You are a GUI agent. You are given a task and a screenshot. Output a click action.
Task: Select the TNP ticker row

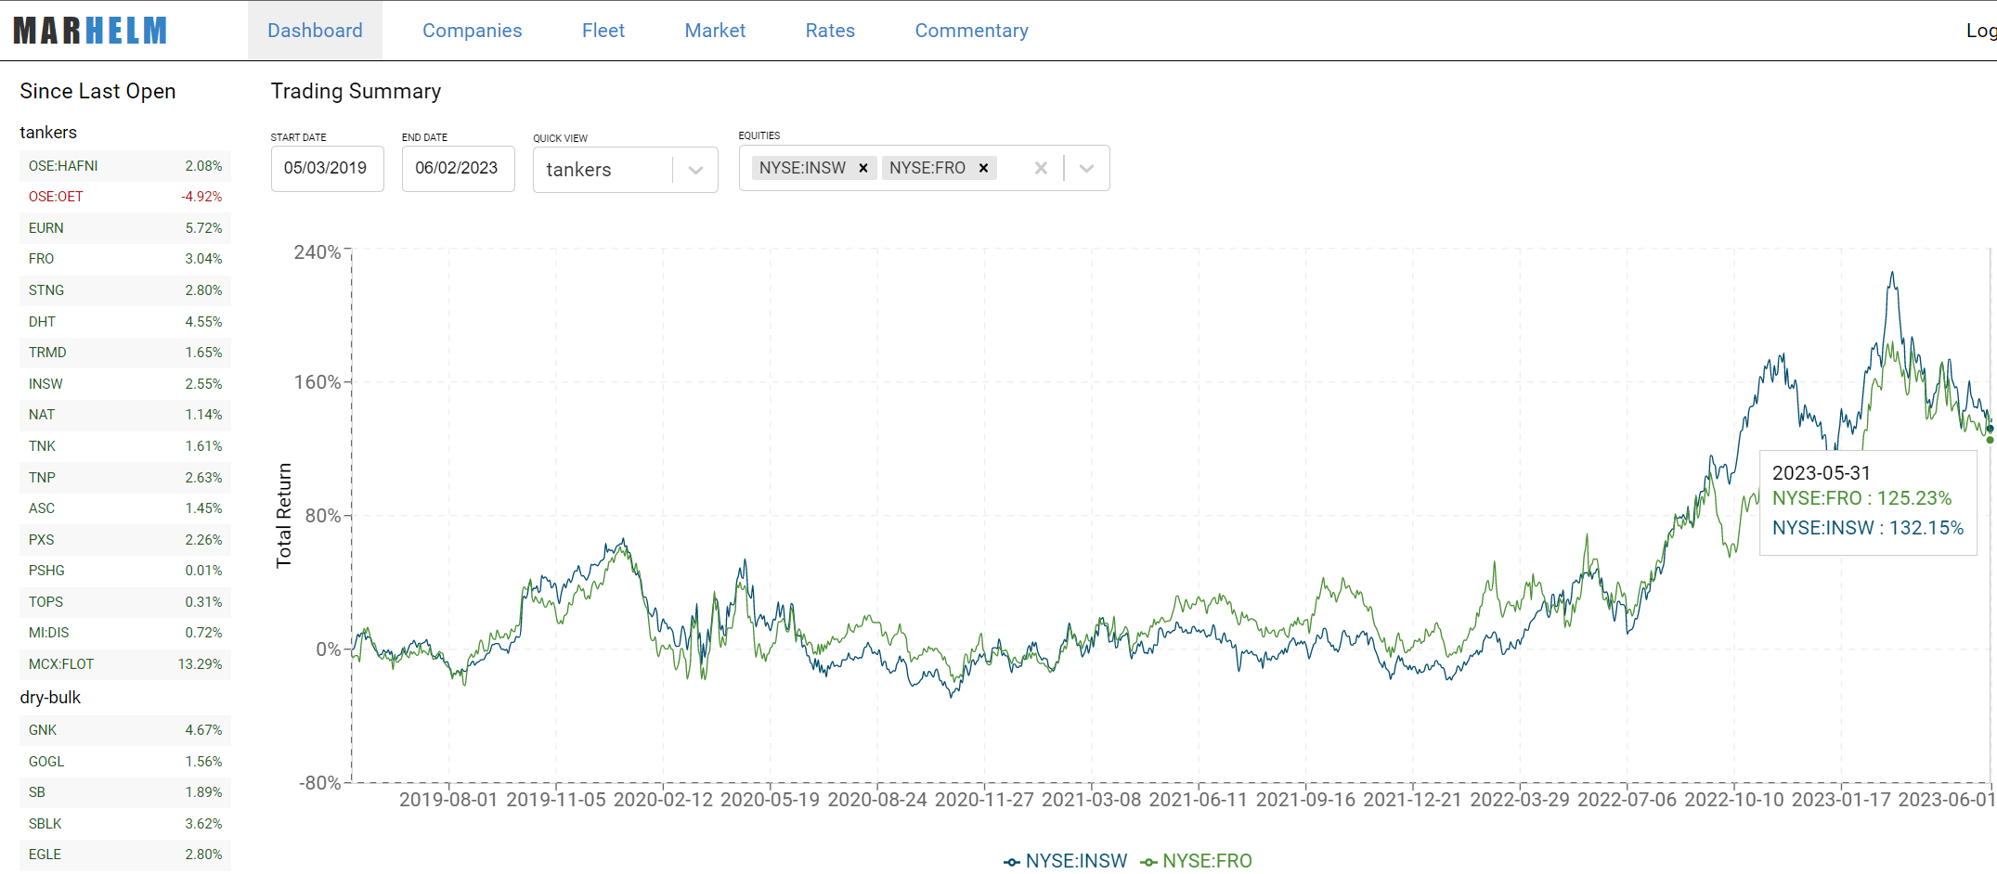coord(125,478)
